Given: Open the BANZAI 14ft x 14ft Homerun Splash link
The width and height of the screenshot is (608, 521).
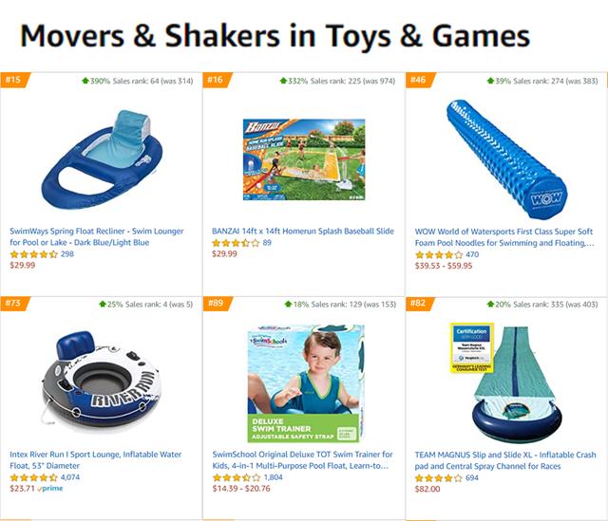Looking at the screenshot, I should point(303,232).
